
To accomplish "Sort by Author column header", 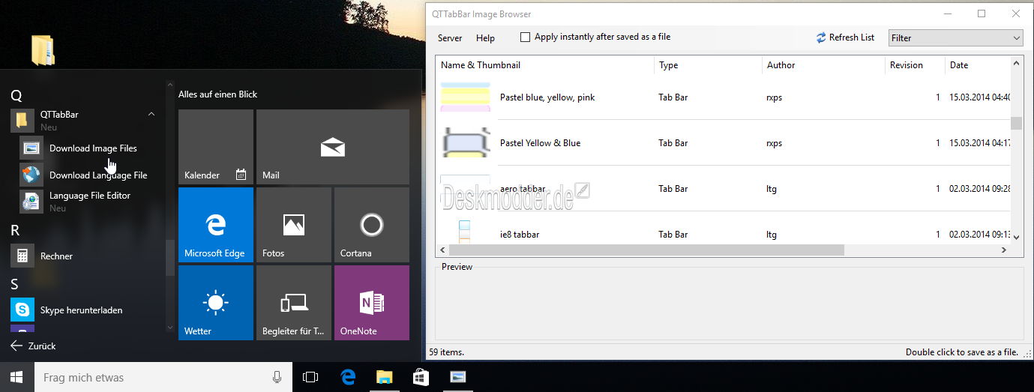I will point(823,65).
